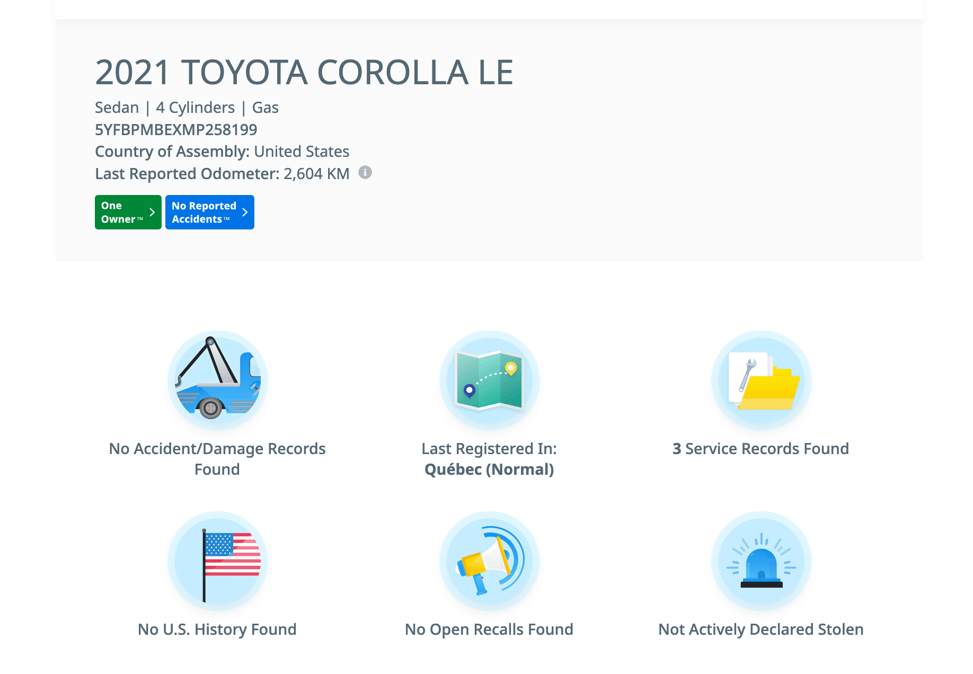This screenshot has height=674, width=973.
Task: Click No U.S. History Found label
Action: click(x=217, y=629)
